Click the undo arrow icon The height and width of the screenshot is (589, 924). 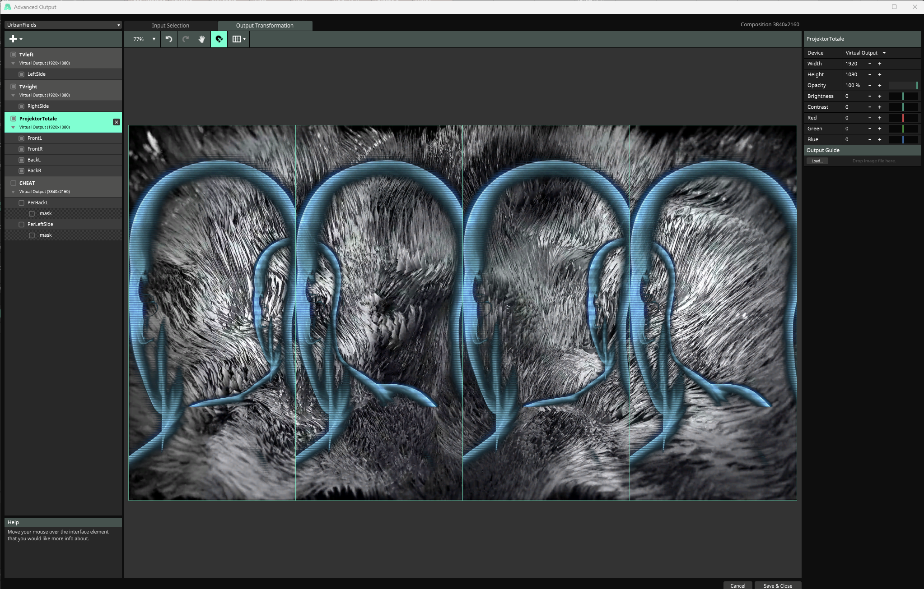click(x=169, y=39)
